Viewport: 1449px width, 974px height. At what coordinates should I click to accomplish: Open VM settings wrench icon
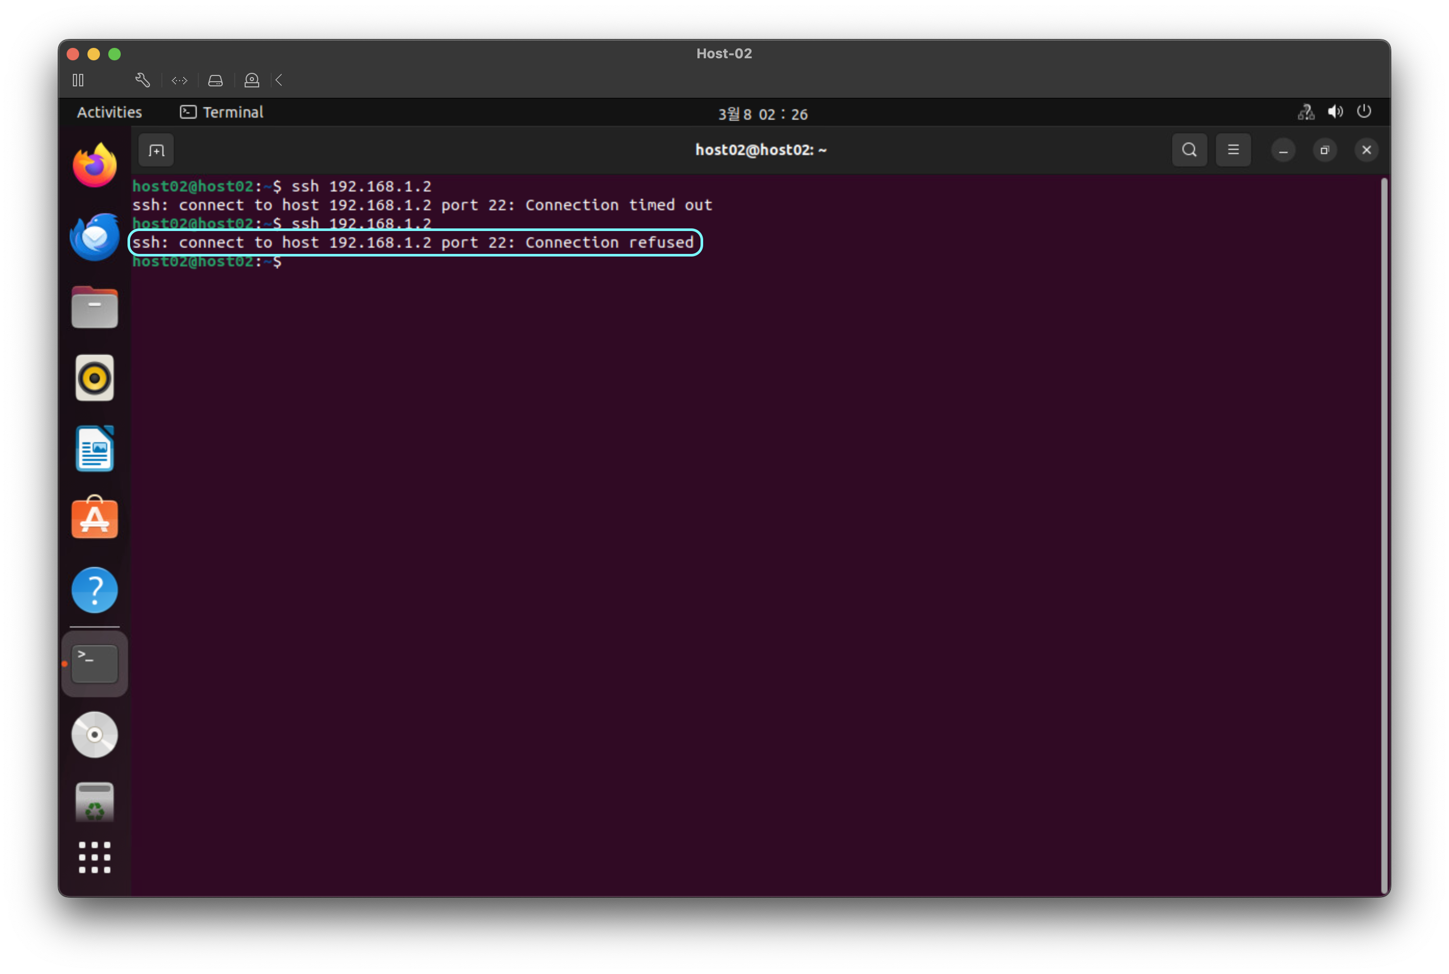click(142, 80)
